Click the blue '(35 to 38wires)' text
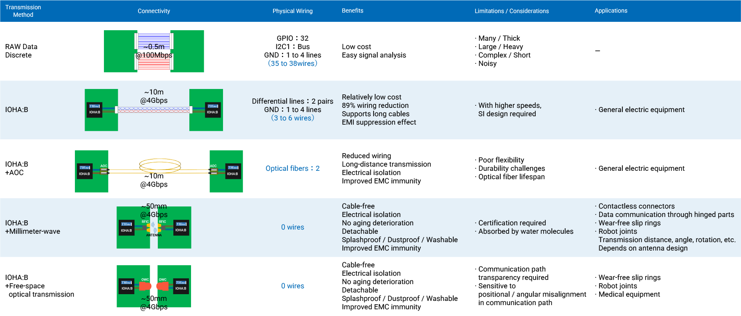Viewport: 741px width, 316px height. tap(292, 63)
